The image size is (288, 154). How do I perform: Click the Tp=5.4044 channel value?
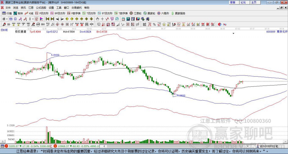point(35,32)
